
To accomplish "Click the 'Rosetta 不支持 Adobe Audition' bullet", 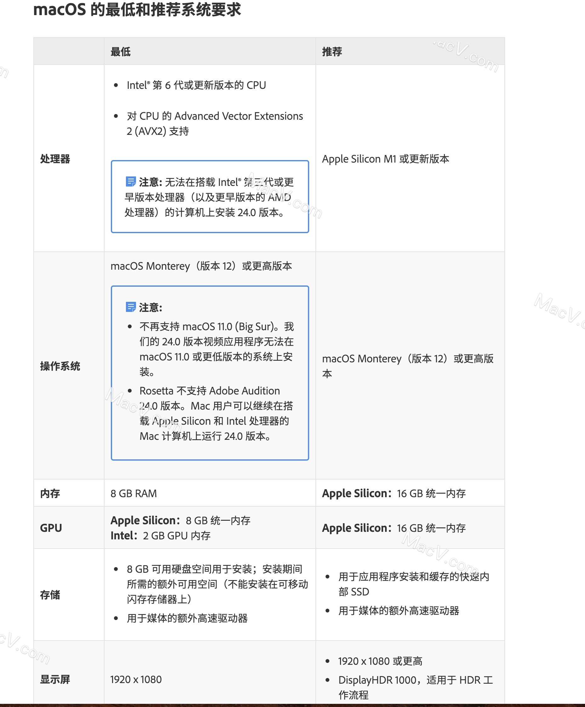I will (216, 413).
